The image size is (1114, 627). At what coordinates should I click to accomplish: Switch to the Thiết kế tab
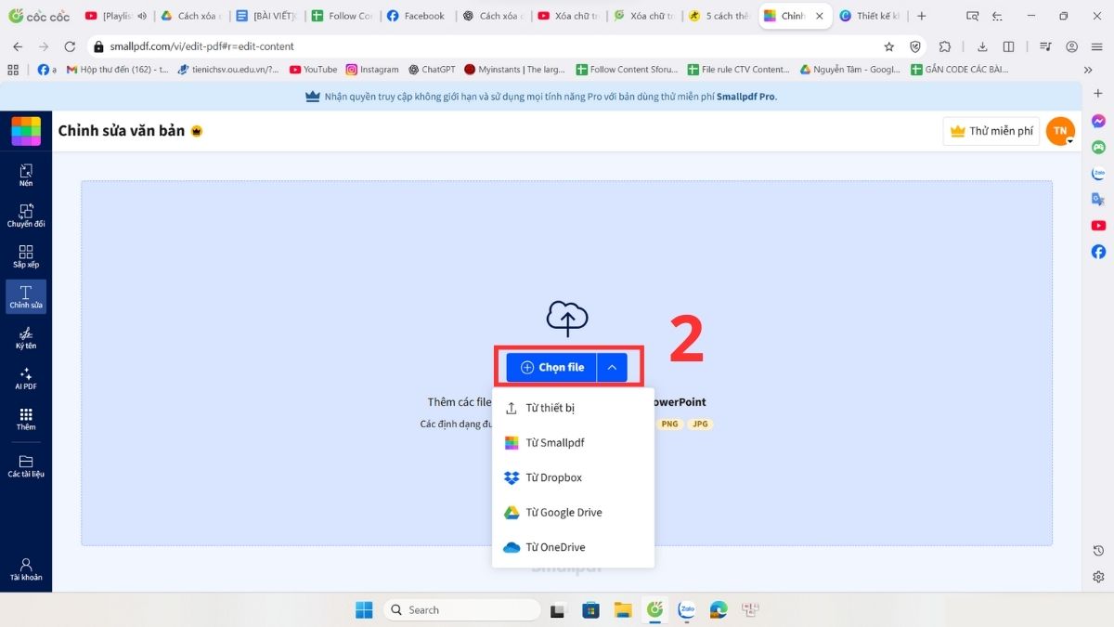click(x=870, y=16)
